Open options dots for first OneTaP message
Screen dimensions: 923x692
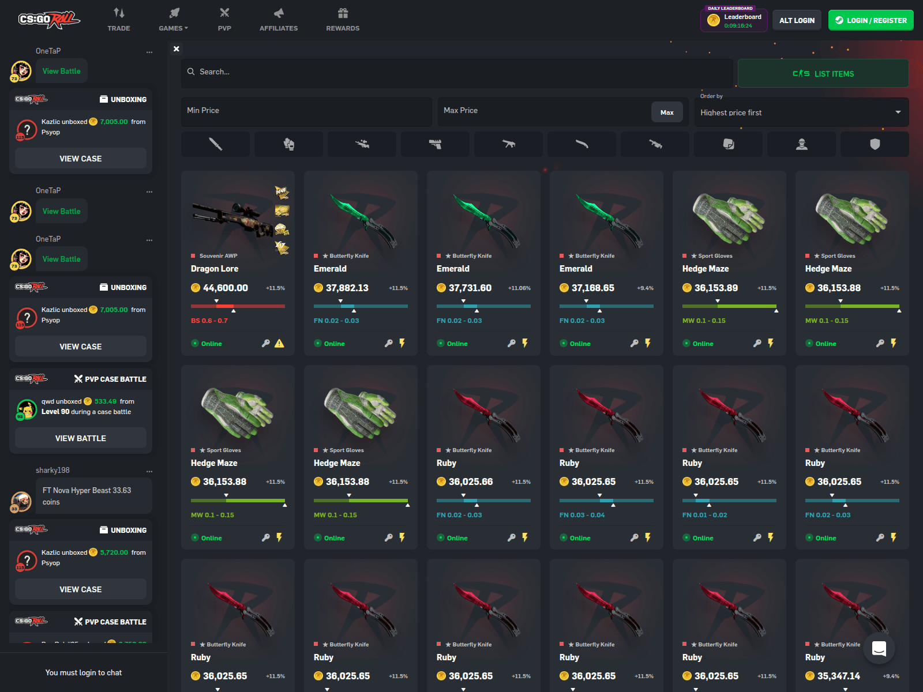149,52
